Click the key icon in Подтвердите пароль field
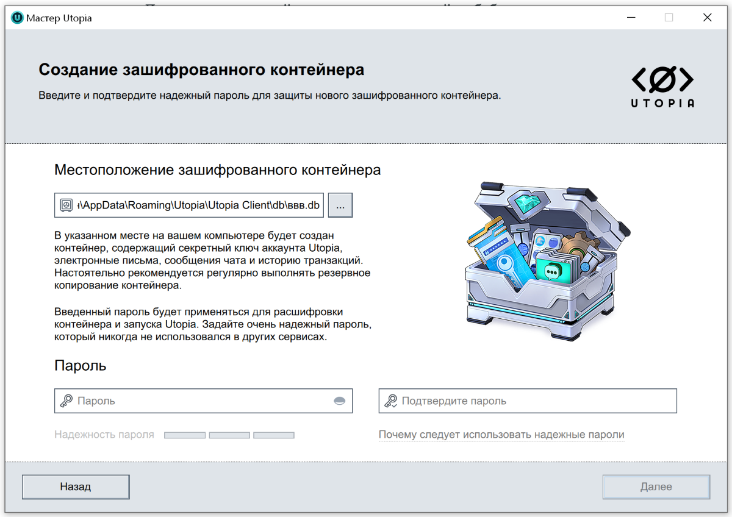Viewport: 732px width, 517px height. (390, 401)
